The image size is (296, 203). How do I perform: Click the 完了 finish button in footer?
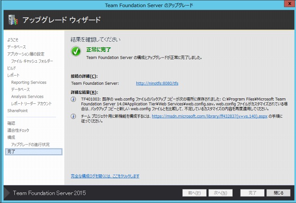coord(252,193)
